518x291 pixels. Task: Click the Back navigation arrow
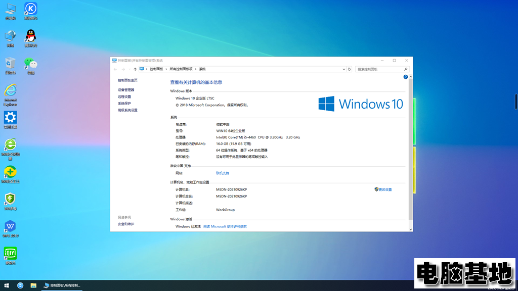(x=115, y=69)
